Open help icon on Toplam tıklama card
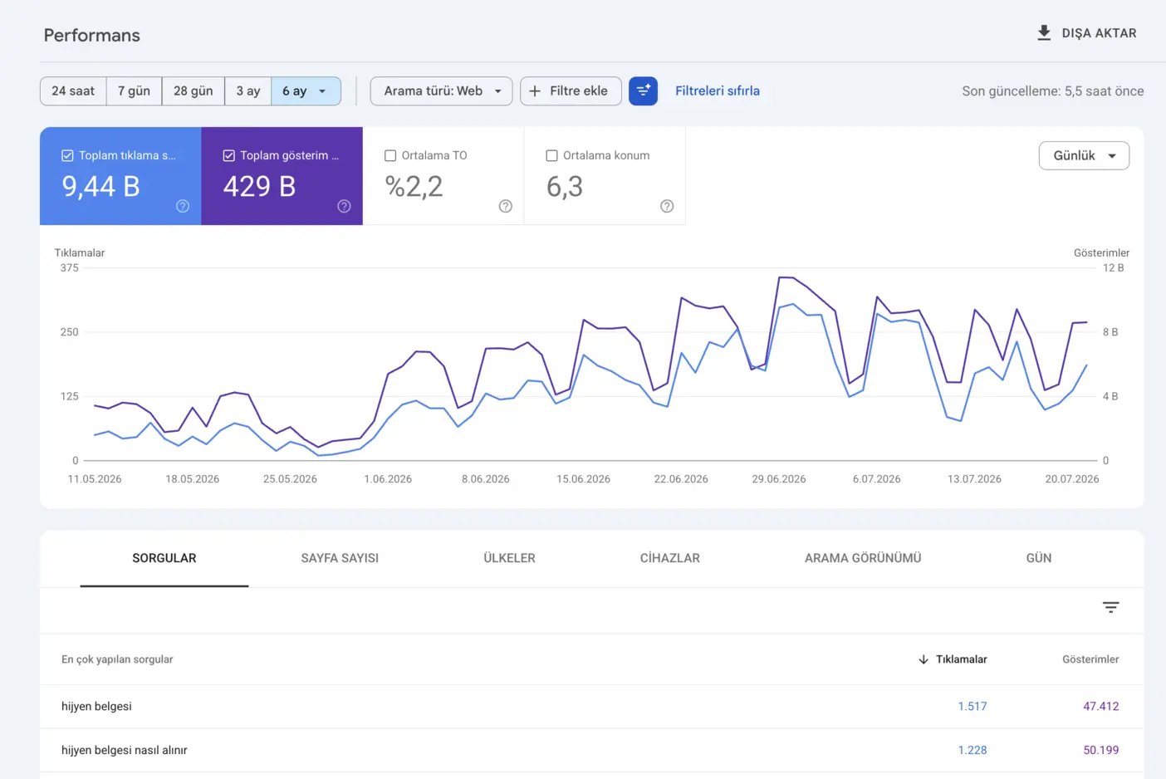The height and width of the screenshot is (779, 1166). [x=183, y=206]
